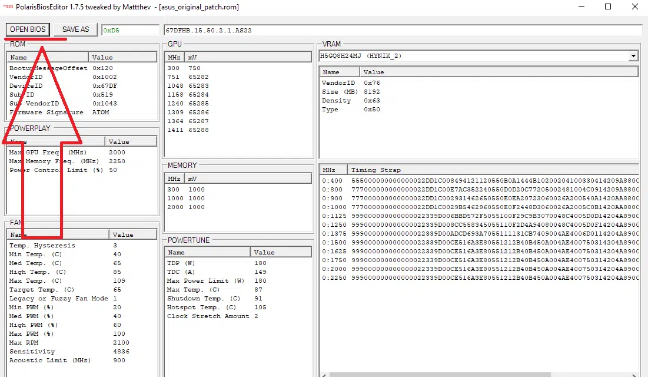This screenshot has width=648, height=377.
Task: Select the MEMORY row 2000 MHz 1000 mV
Action: (238, 207)
